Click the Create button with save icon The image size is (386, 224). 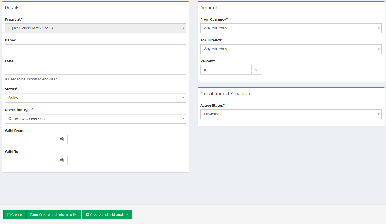[x=14, y=214]
